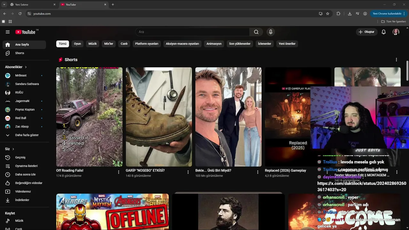Open Chrome apps grid in bookmarks bar
Viewport: 409px width, 230px height.
click(x=10, y=21)
